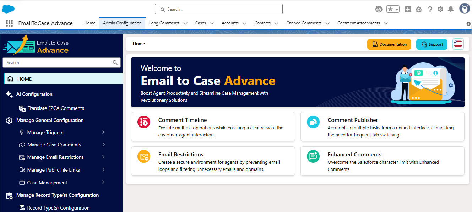Screen dimensions: 472x212
Task: Expand the Case Management sidebar item
Action: 103,183
